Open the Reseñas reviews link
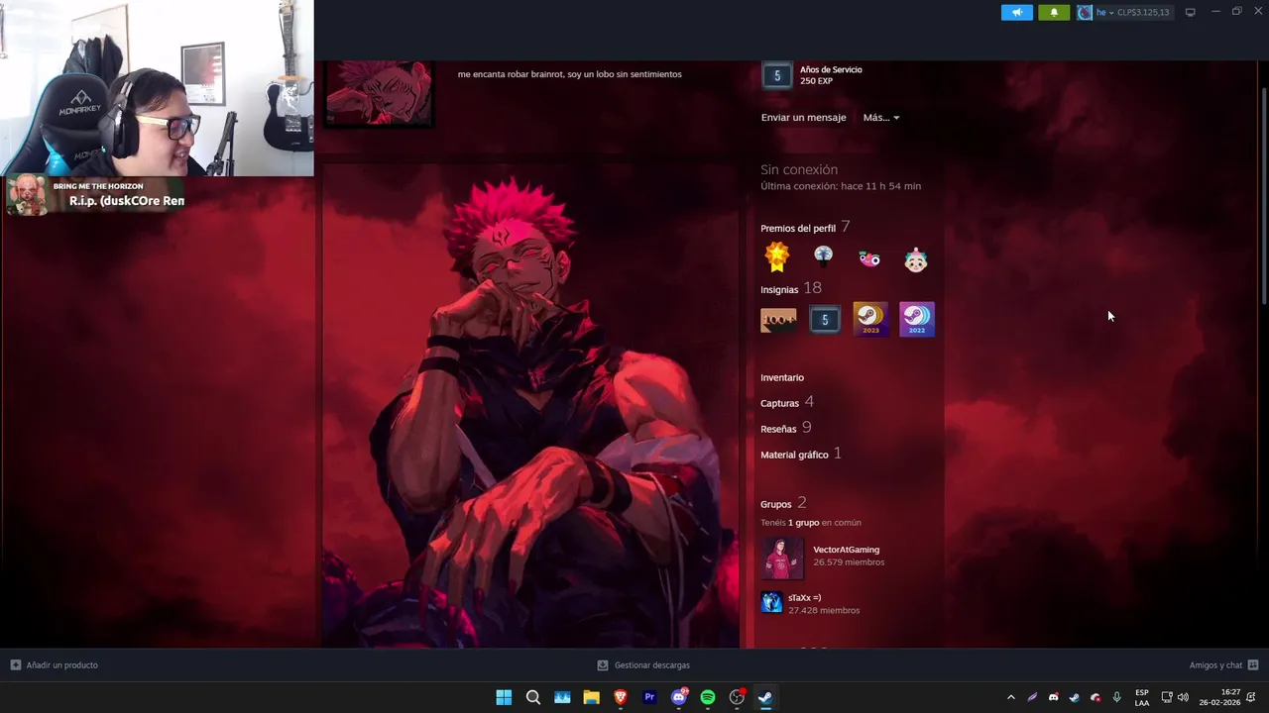 (x=786, y=428)
